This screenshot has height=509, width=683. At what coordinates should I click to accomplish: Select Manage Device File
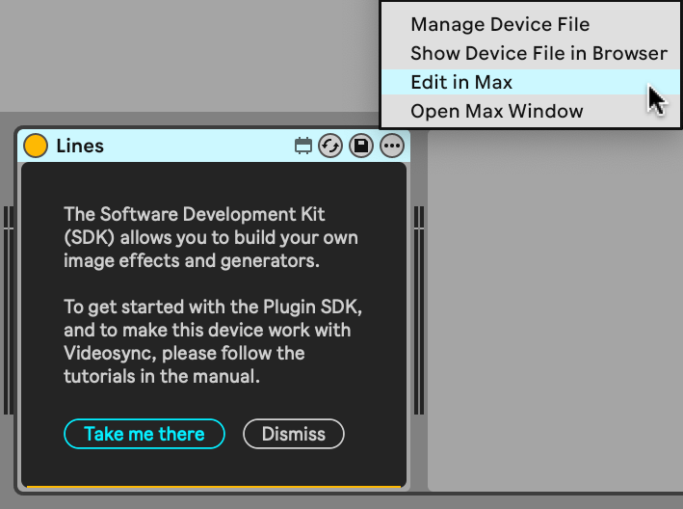[499, 24]
